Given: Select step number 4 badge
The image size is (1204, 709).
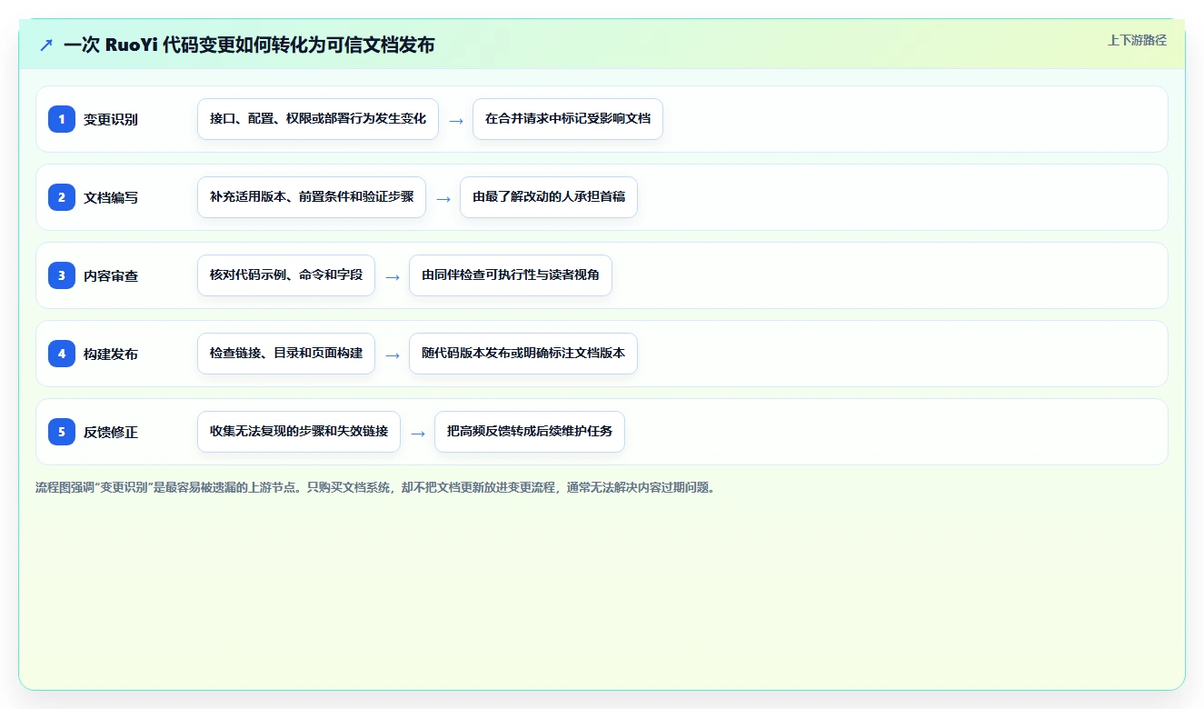Looking at the screenshot, I should [x=62, y=354].
